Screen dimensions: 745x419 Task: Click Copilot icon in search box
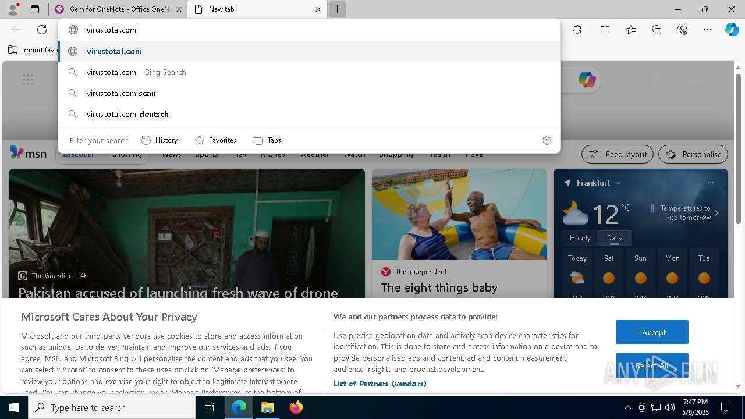coord(587,80)
